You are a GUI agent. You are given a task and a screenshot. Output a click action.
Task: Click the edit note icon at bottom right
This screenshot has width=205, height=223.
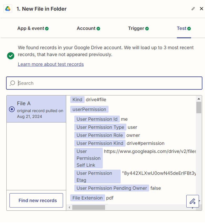(x=193, y=201)
